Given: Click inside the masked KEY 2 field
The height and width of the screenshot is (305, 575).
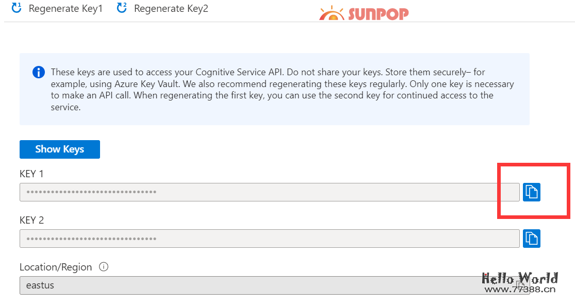Looking at the screenshot, I should click(x=269, y=239).
